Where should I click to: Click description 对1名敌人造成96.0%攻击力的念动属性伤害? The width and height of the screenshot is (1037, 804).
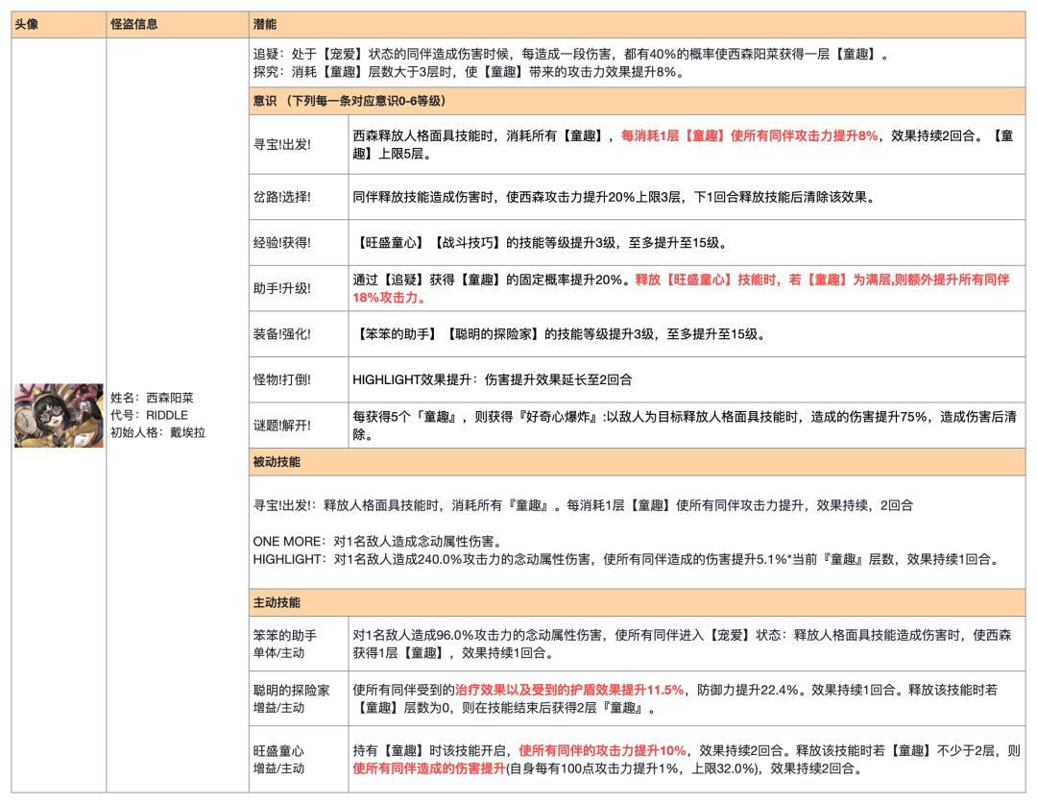pyautogui.click(x=682, y=644)
